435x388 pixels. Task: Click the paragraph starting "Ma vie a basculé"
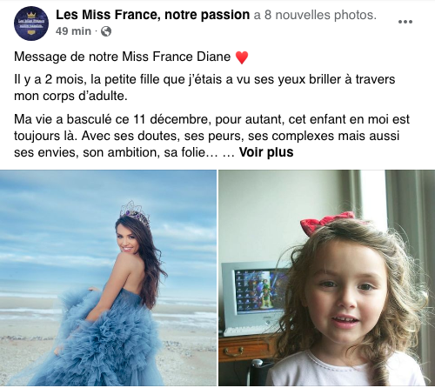[x=211, y=136]
